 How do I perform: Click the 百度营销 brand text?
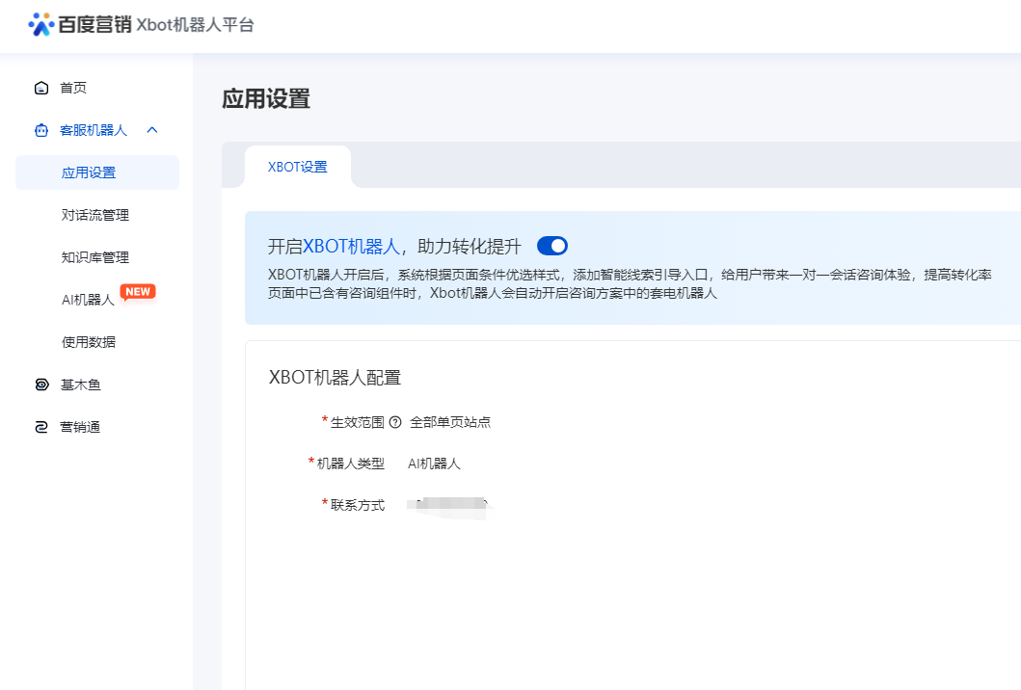pos(94,25)
